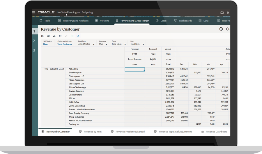Select Abbott Inc Trend Revenue cell
The width and height of the screenshot is (262, 154).
pos(134,69)
